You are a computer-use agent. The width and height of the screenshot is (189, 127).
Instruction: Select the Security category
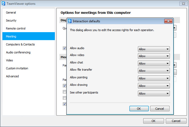click(x=28, y=20)
